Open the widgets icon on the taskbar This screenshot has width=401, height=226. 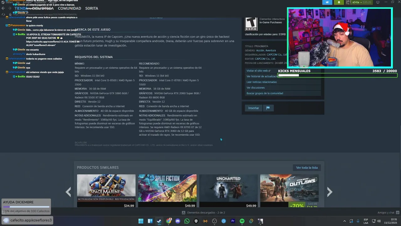(x=150, y=221)
